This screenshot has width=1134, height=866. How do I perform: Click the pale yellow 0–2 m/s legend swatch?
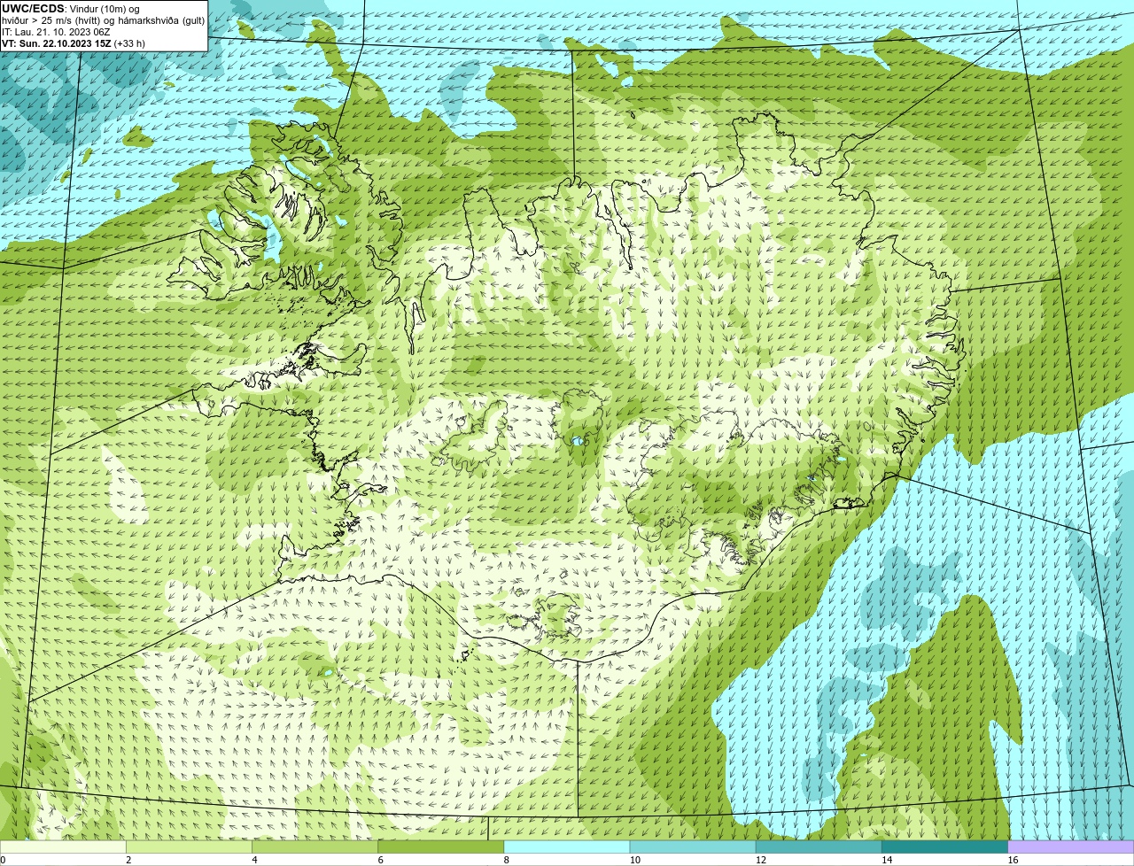point(63,847)
